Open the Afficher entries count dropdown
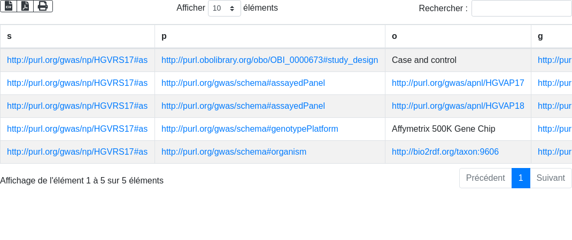This screenshot has width=572, height=240. pyautogui.click(x=224, y=9)
